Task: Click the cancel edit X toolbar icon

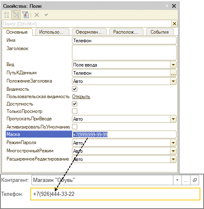Action: 37,15
